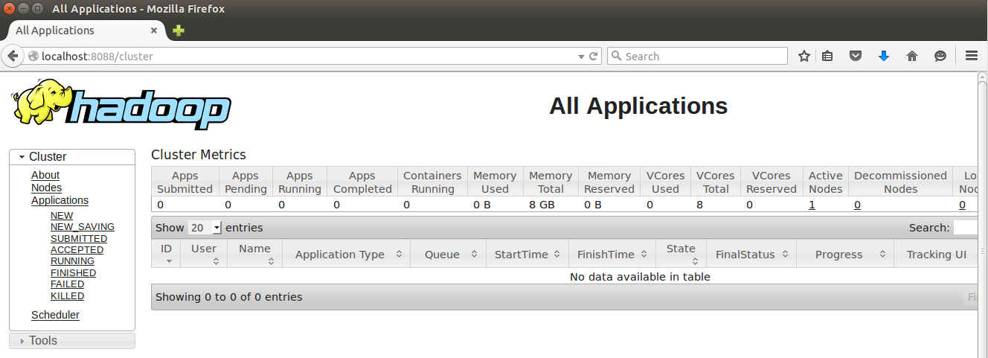
Task: Sort table by Name column
Action: point(255,254)
